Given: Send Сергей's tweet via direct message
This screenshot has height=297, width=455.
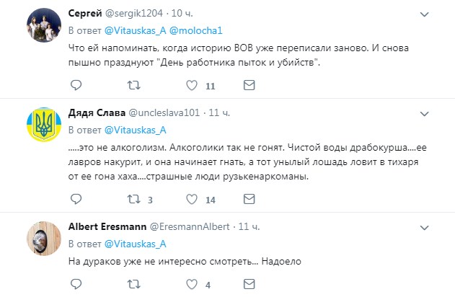Looking at the screenshot, I should click(x=249, y=86).
